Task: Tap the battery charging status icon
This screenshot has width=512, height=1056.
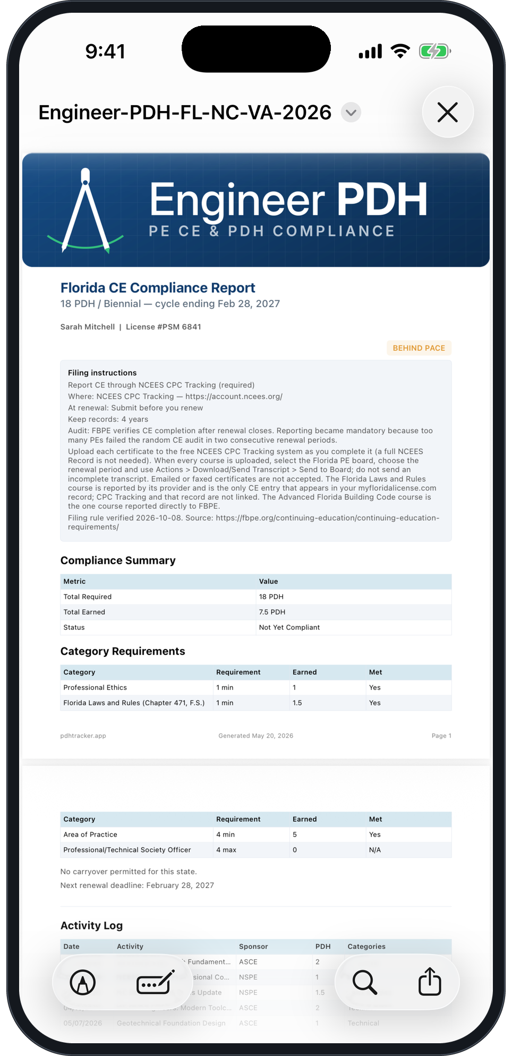Action: [434, 52]
